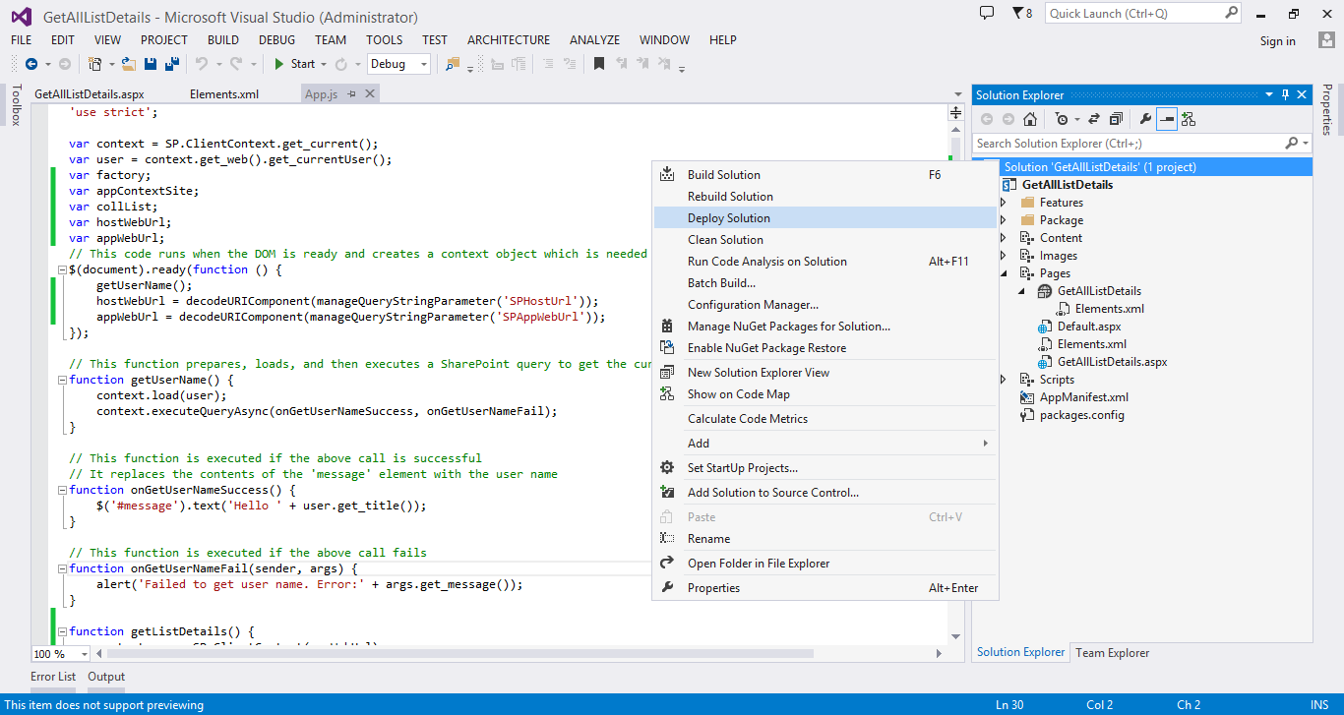The image size is (1344, 715).
Task: Open the editor tab list dropdown arrow
Action: point(958,94)
